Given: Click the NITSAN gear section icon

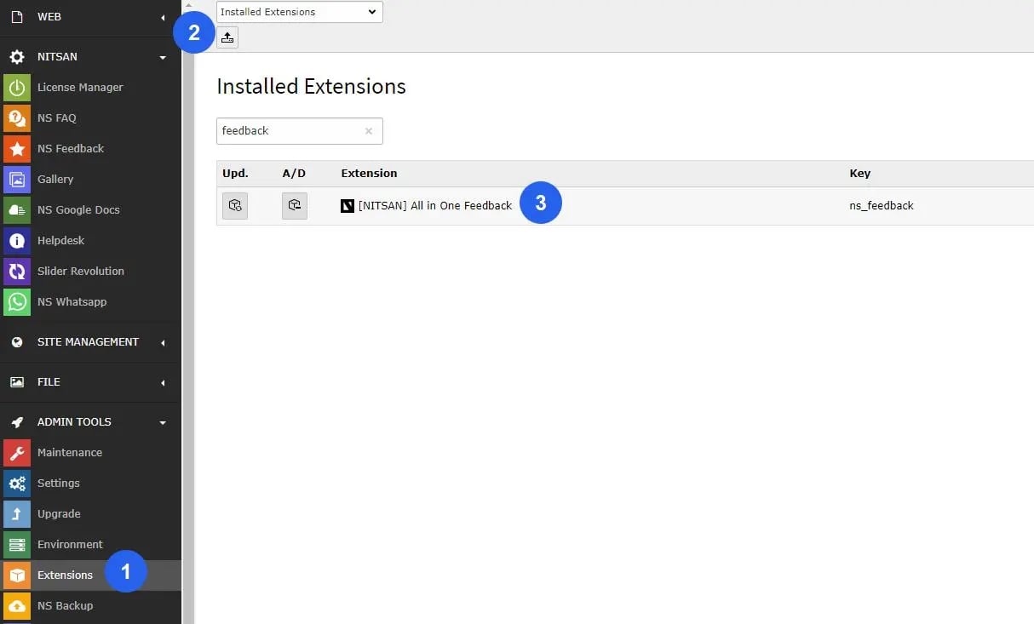Looking at the screenshot, I should [x=17, y=57].
